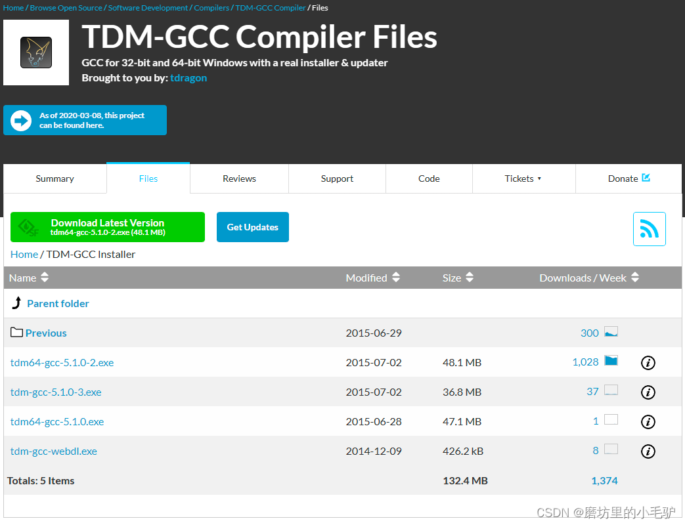Screen dimensions: 685x525
Task: Click the 300 downloads count for Previous
Action: [589, 333]
